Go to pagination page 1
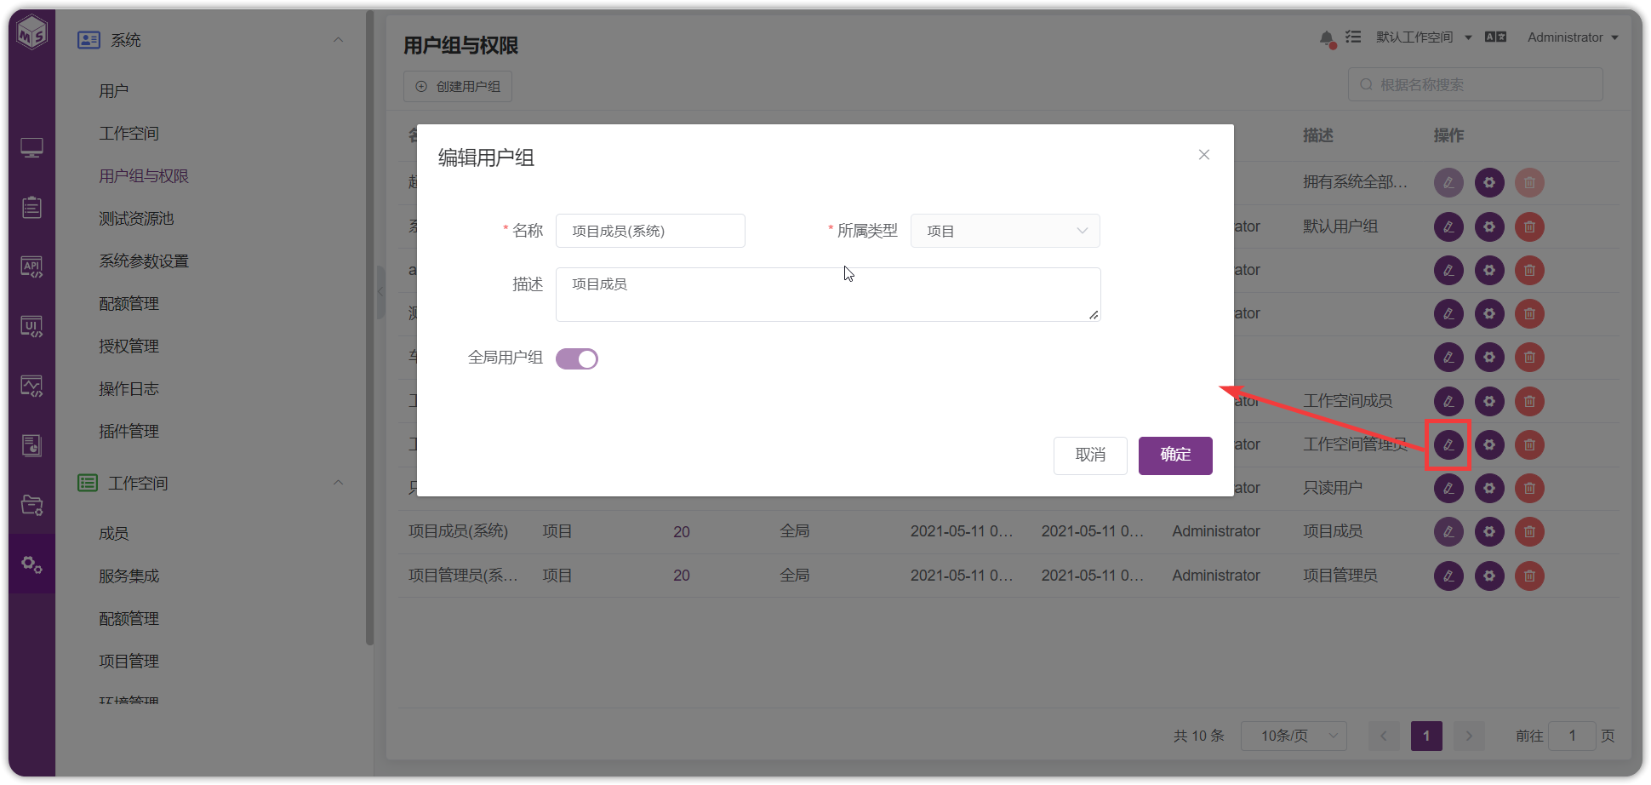1651x785 pixels. tap(1426, 736)
